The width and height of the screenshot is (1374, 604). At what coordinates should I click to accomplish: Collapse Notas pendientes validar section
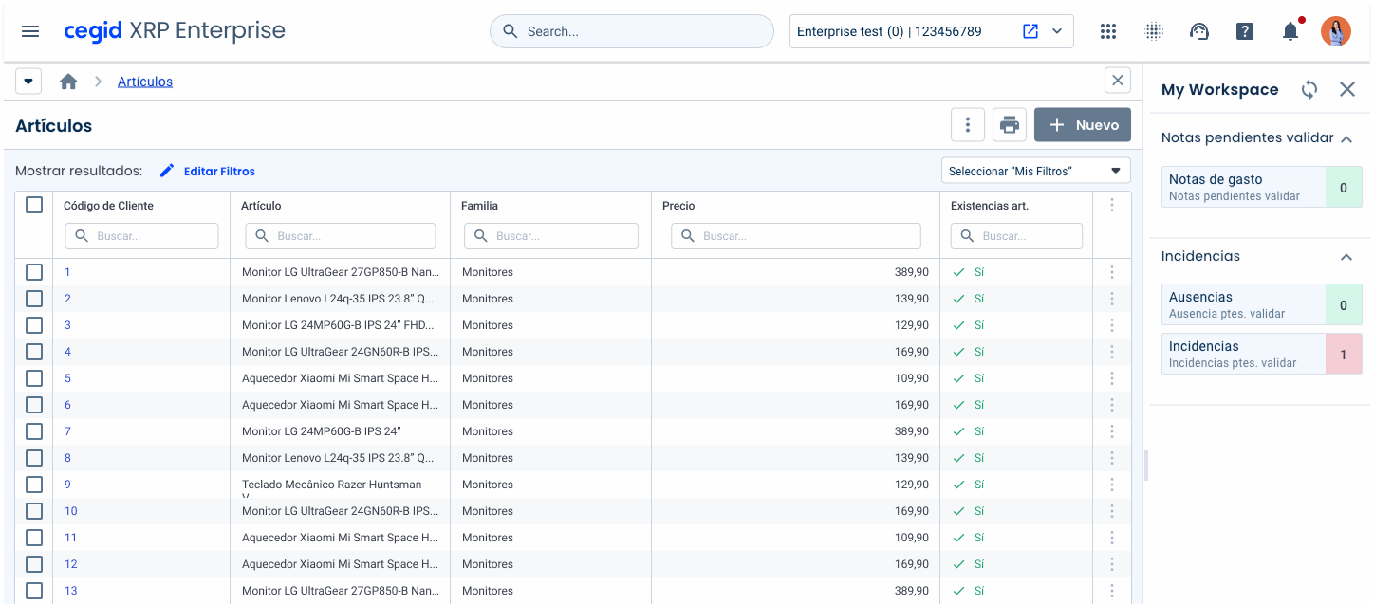point(1346,138)
